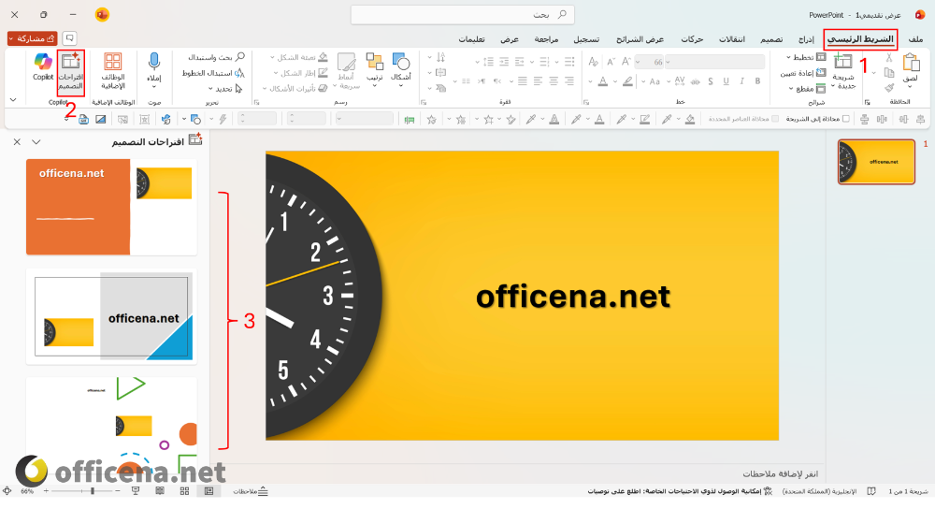The height and width of the screenshot is (509, 935).
Task: Switch to Reading view icon
Action: (160, 491)
